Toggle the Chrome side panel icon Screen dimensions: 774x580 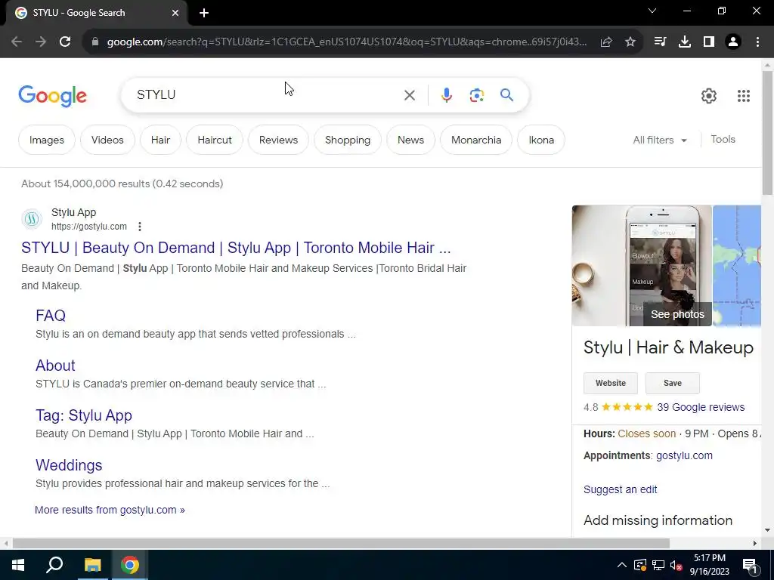coord(709,42)
